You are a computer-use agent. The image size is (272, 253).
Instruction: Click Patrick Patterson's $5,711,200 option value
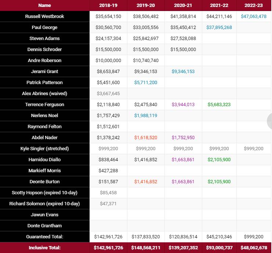pos(145,83)
